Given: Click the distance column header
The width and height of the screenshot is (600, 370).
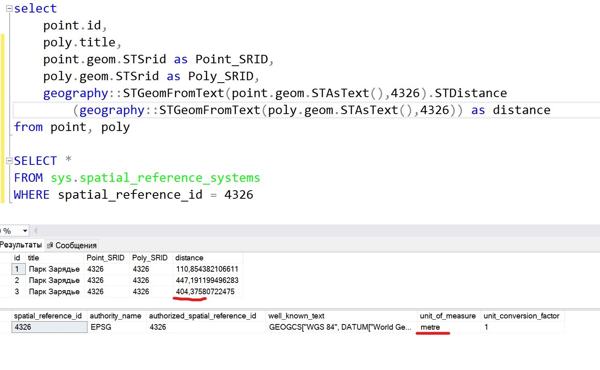Looking at the screenshot, I should coord(189,258).
